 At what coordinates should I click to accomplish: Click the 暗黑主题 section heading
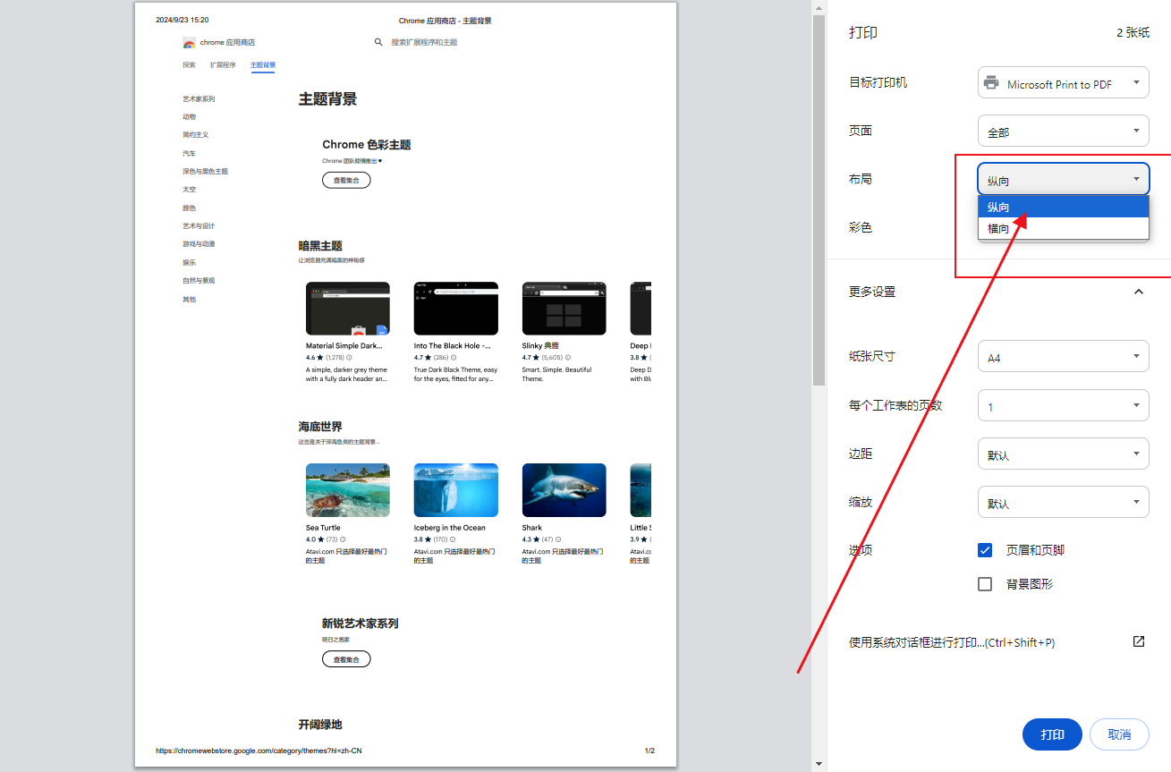click(x=320, y=246)
